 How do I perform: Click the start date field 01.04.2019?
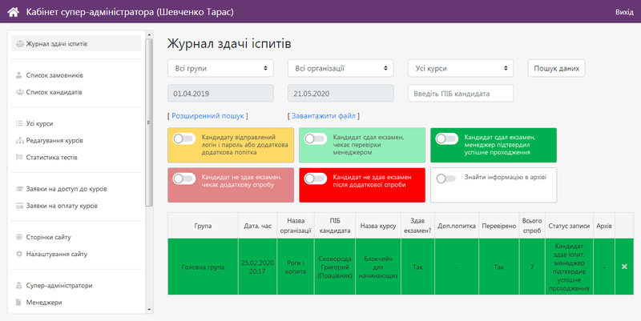click(x=220, y=94)
